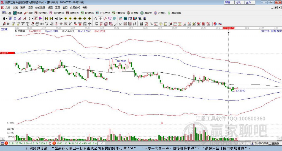Click the save floppy disk icon
282x151 pixels.
click(x=135, y=19)
